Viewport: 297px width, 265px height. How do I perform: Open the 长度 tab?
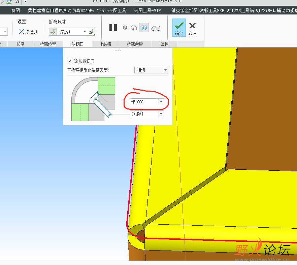click(20, 44)
